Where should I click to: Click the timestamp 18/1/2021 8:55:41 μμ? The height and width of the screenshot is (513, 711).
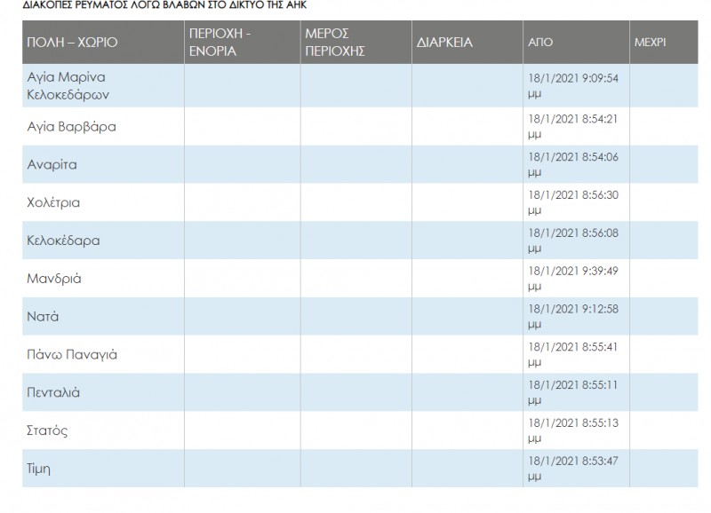573,354
